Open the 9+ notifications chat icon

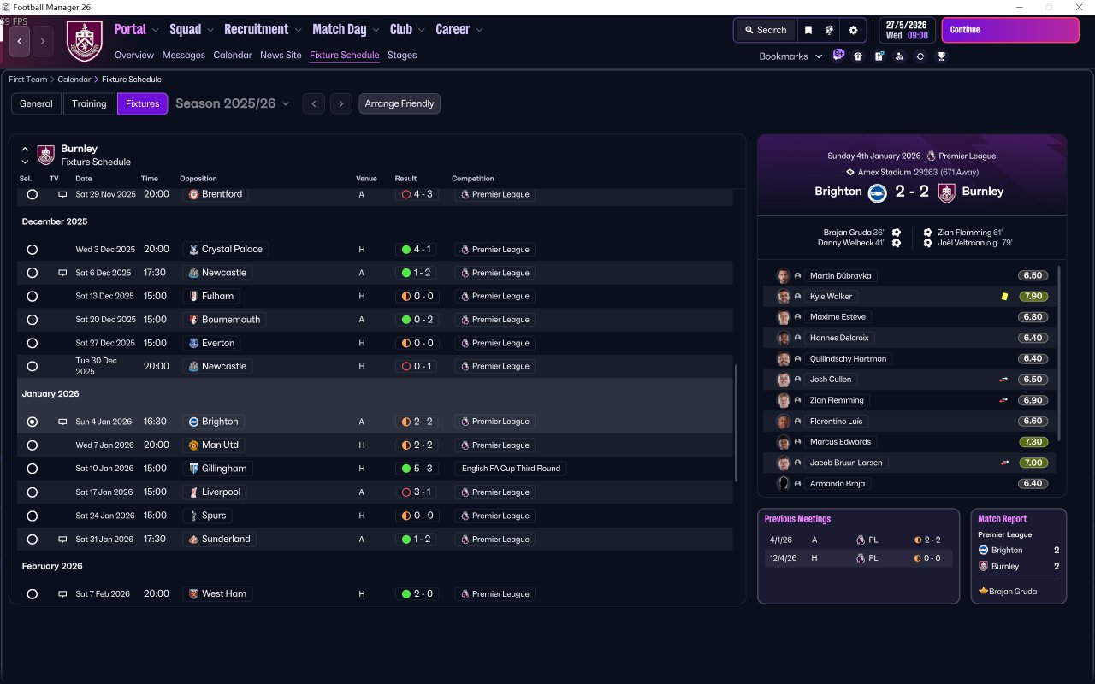coord(838,56)
